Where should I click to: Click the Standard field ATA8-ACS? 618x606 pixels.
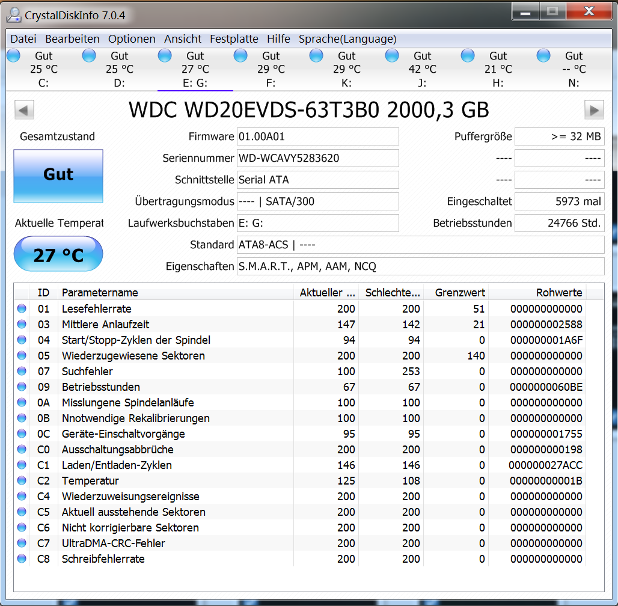tap(421, 245)
